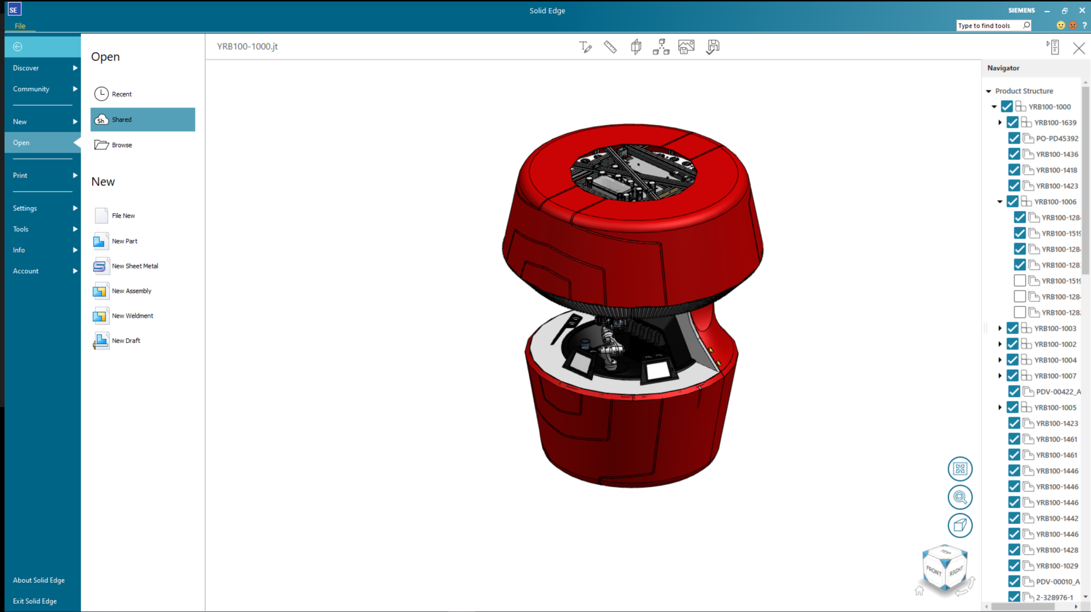
Task: Collapse the Product Structure tree
Action: (990, 90)
